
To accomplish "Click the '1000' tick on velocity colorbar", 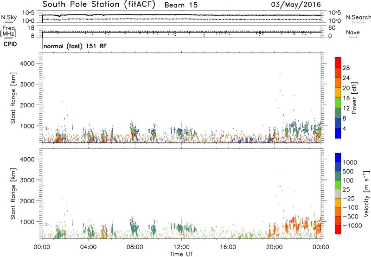I will [350, 162].
